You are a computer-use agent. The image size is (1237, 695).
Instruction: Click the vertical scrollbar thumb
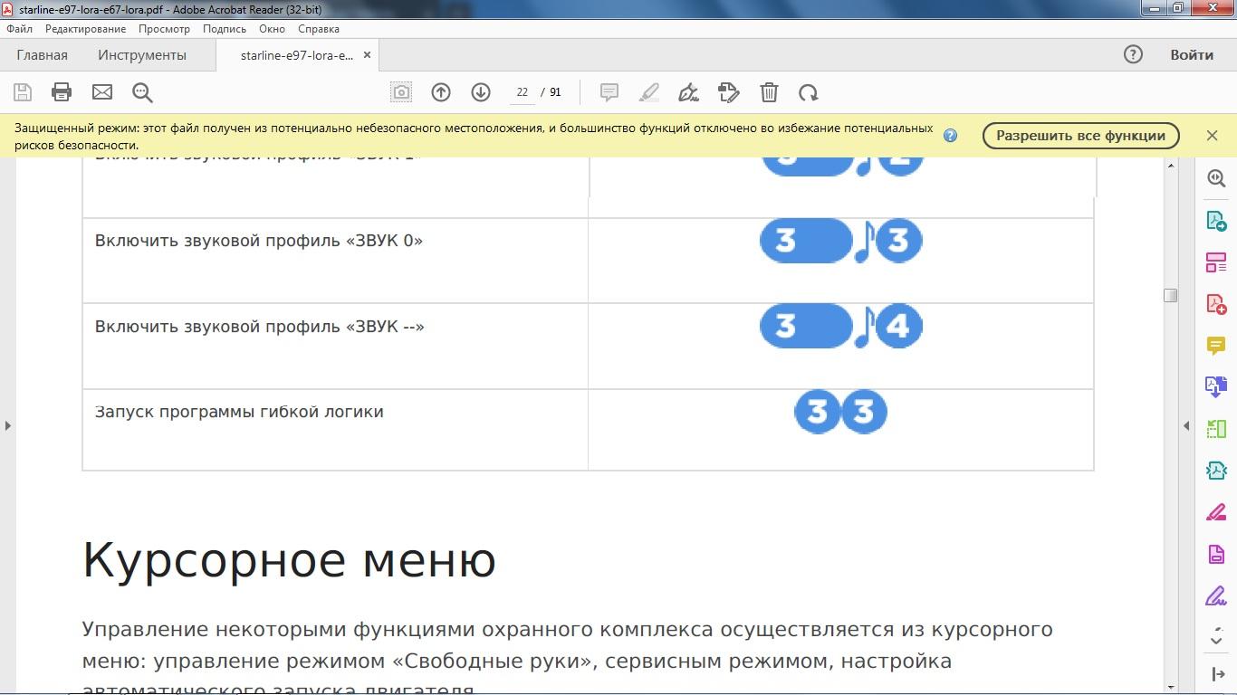click(1170, 295)
